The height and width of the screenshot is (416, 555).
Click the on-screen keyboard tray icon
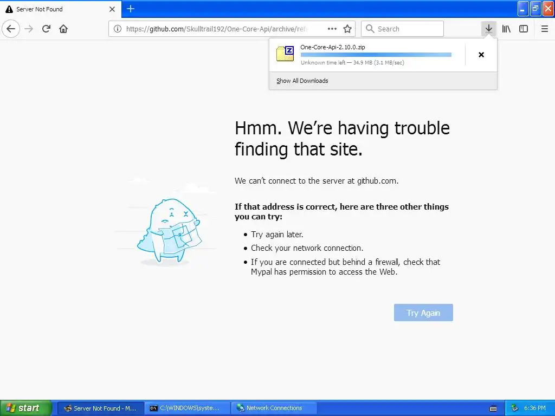tap(493, 408)
